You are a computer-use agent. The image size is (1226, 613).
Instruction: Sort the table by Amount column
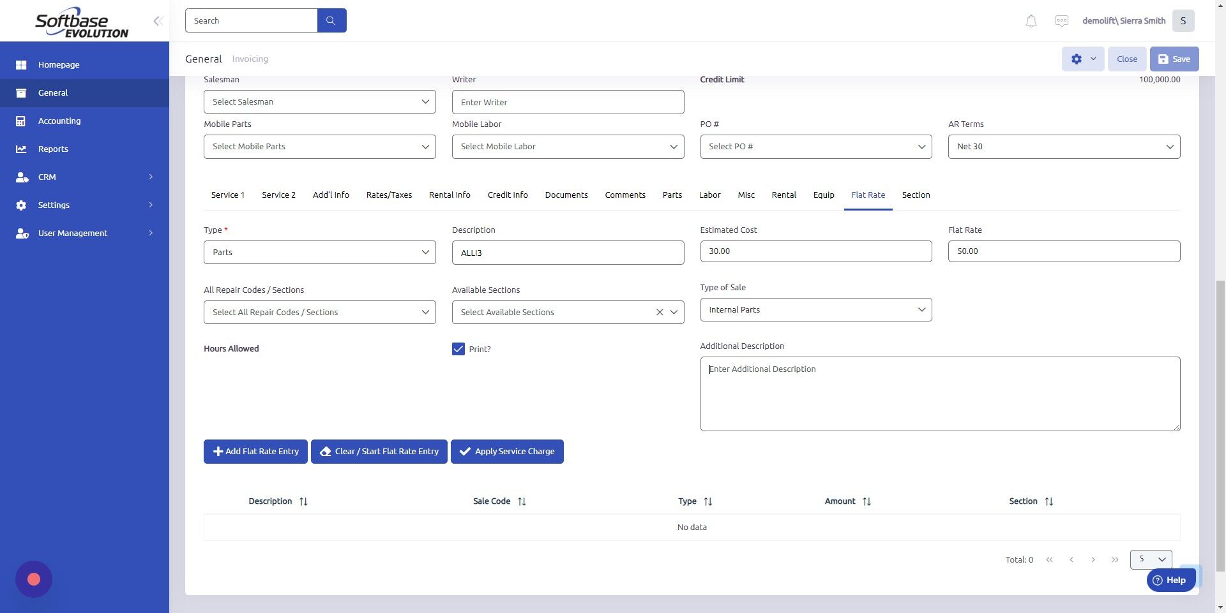point(867,501)
